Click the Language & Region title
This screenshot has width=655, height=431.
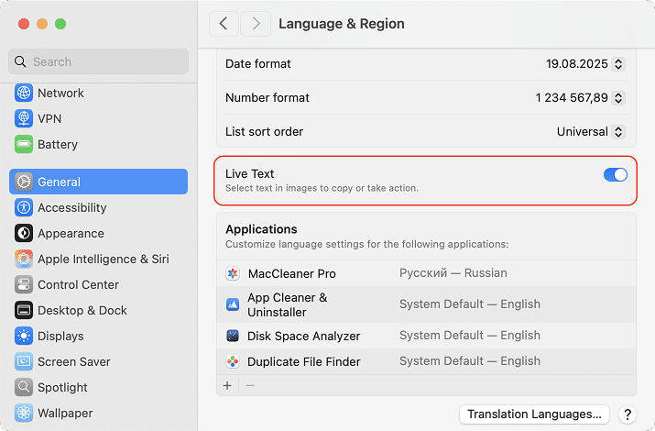pyautogui.click(x=342, y=24)
